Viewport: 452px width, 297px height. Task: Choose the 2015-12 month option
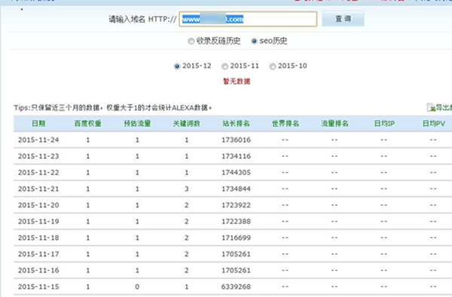point(177,66)
